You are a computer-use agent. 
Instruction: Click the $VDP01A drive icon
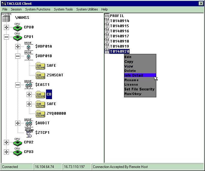pyautogui.click(x=28, y=47)
